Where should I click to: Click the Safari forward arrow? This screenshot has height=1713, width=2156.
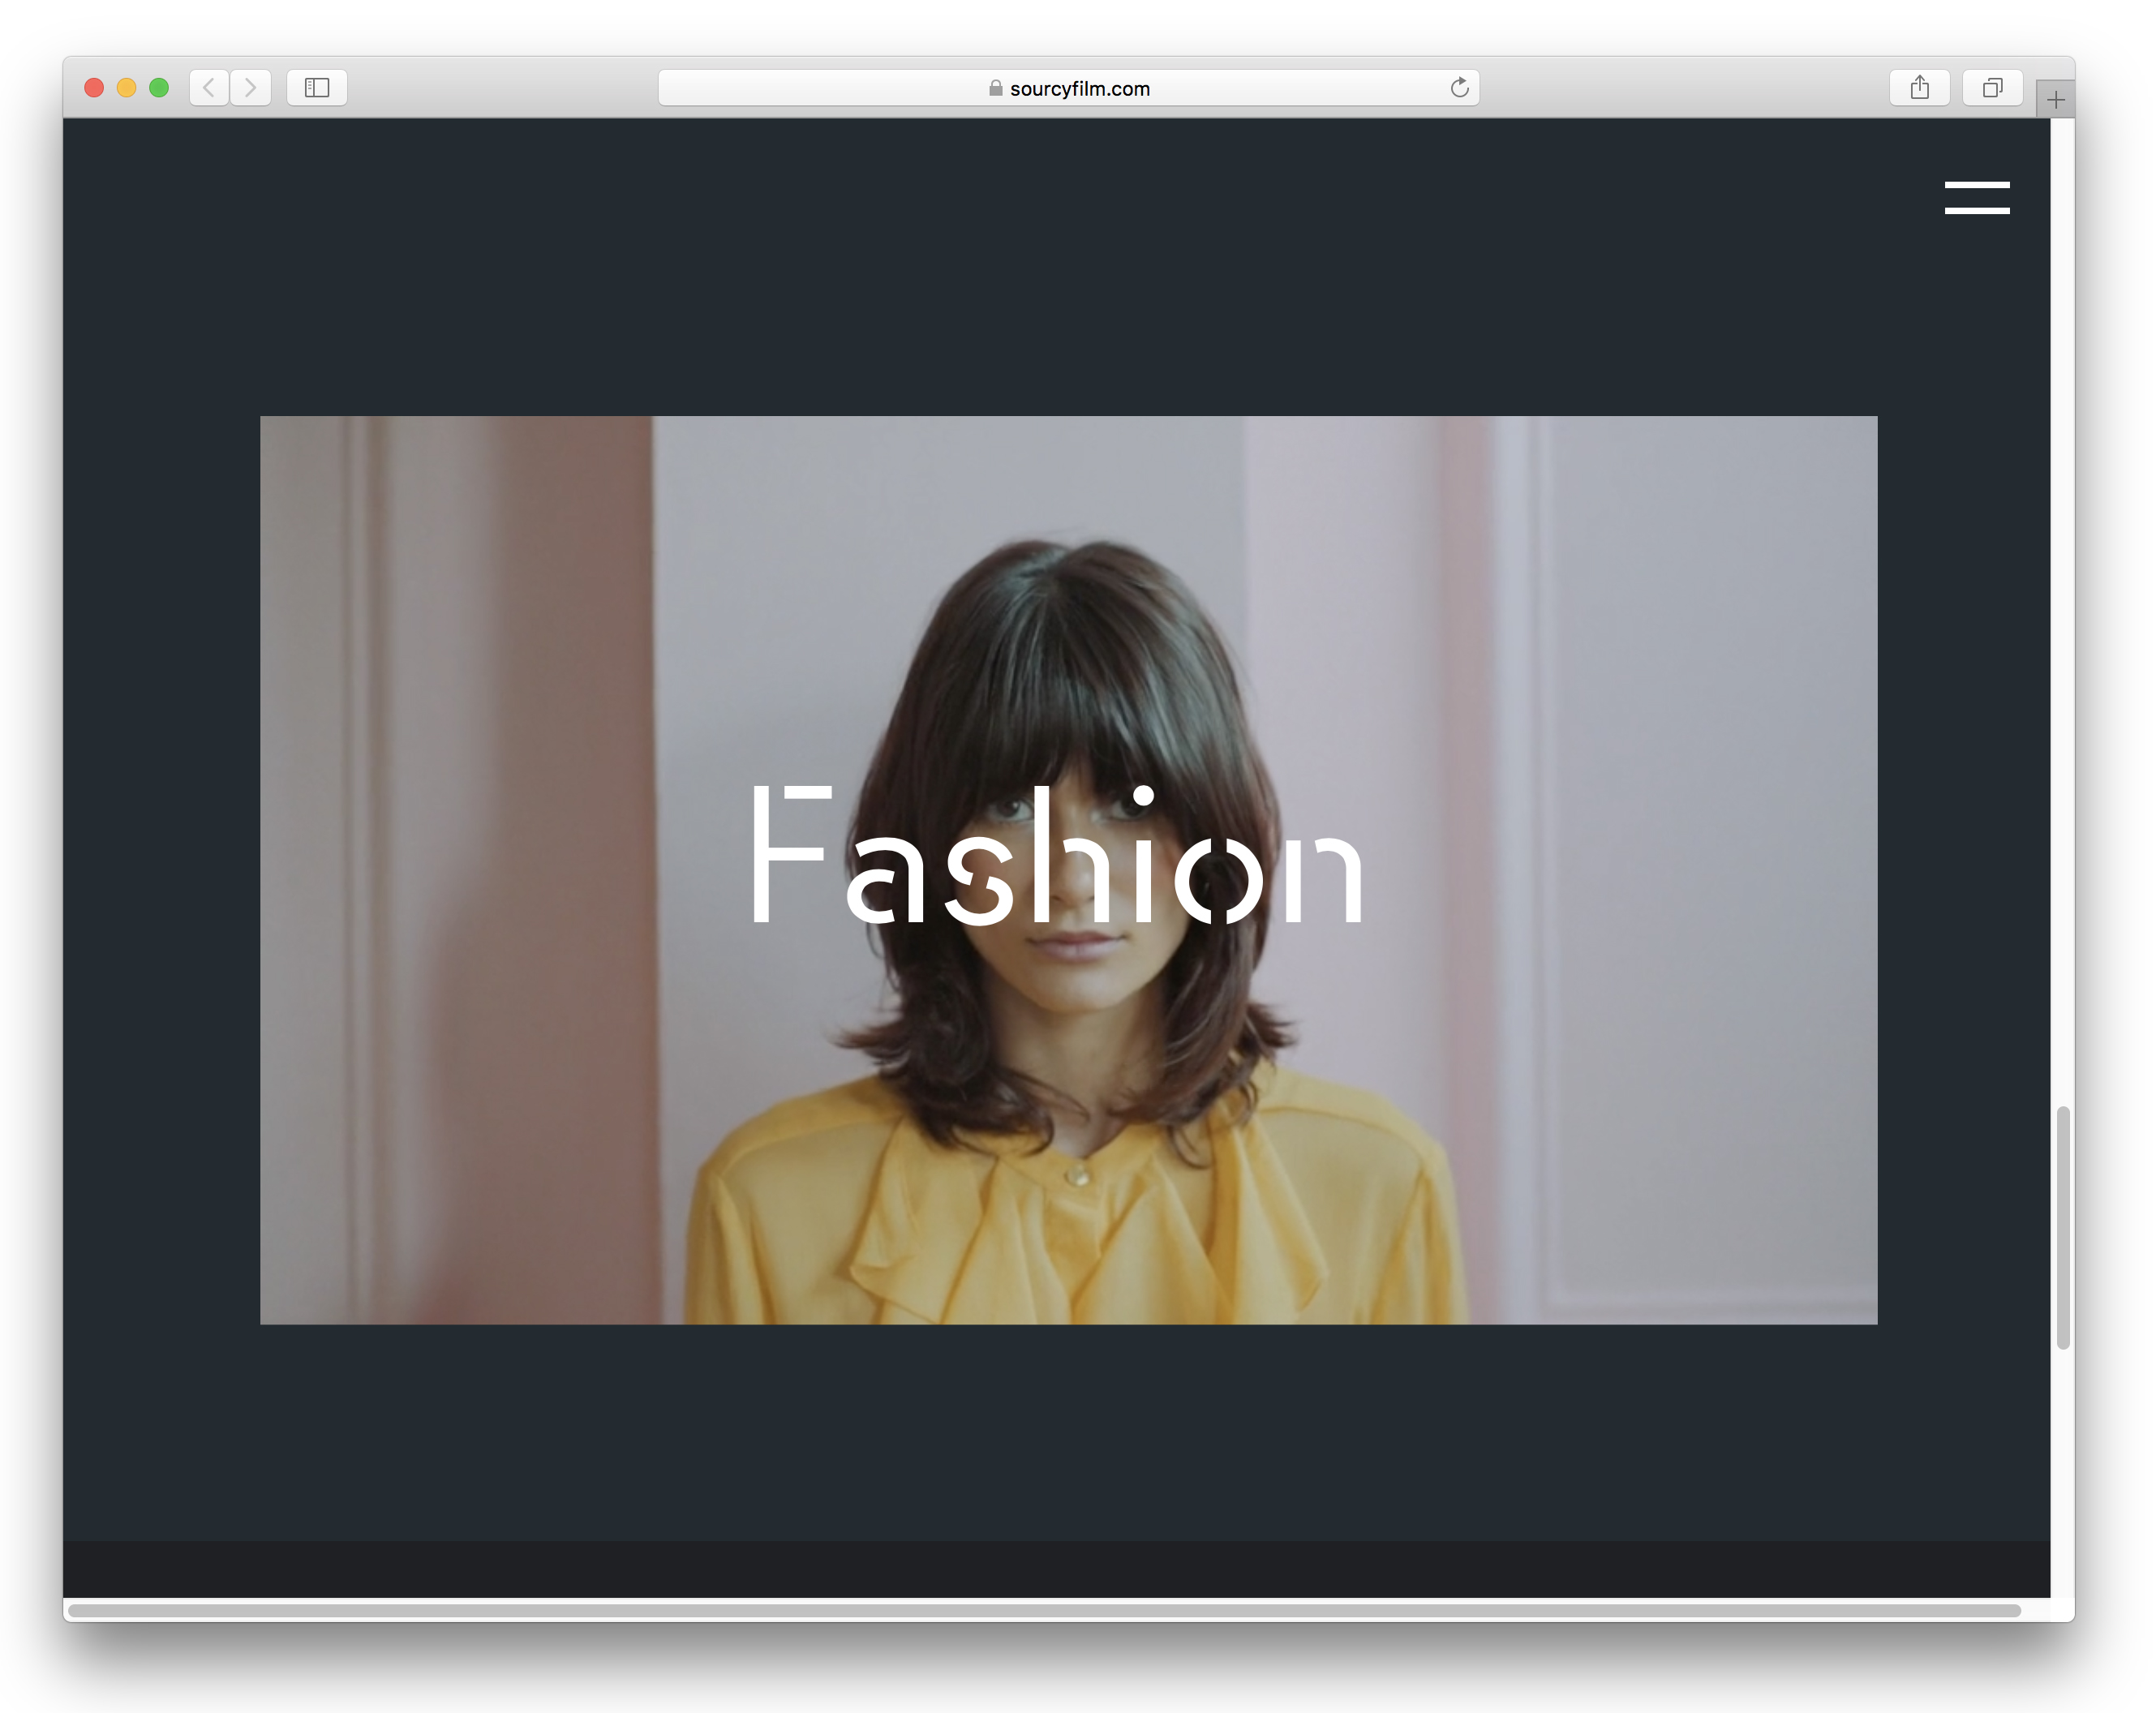click(x=251, y=88)
